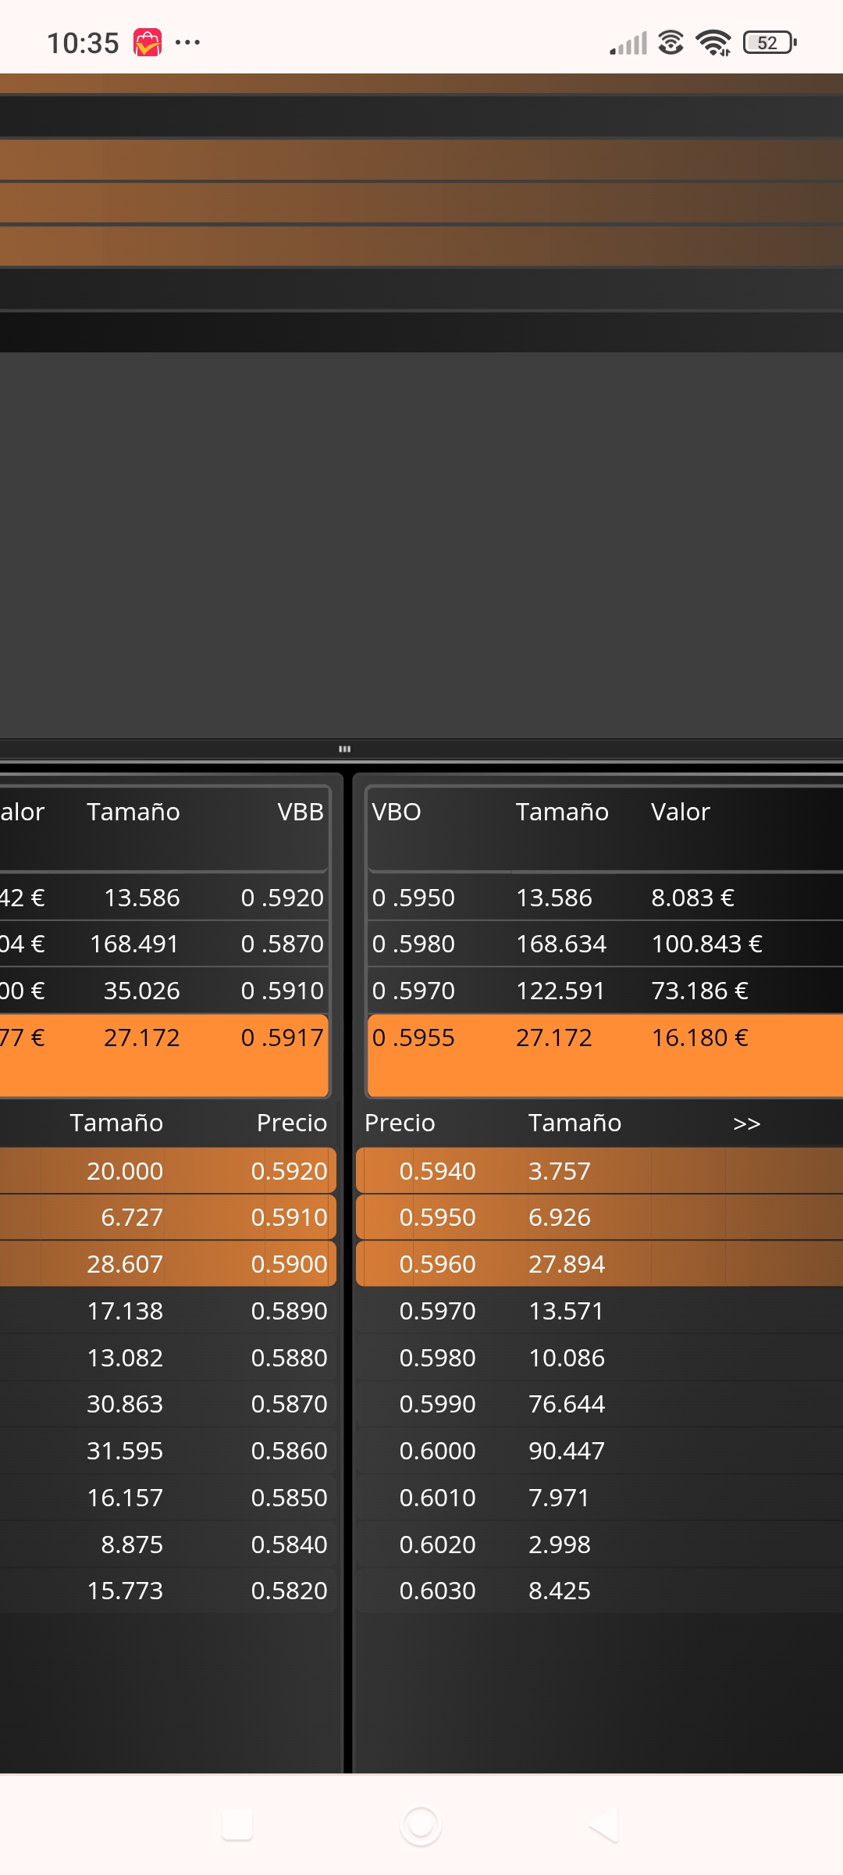Select bid size 20.000
Viewport: 843px width, 1875px height.
point(125,1171)
